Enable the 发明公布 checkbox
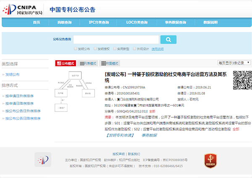This screenshot has height=178, width=252. 74,49
